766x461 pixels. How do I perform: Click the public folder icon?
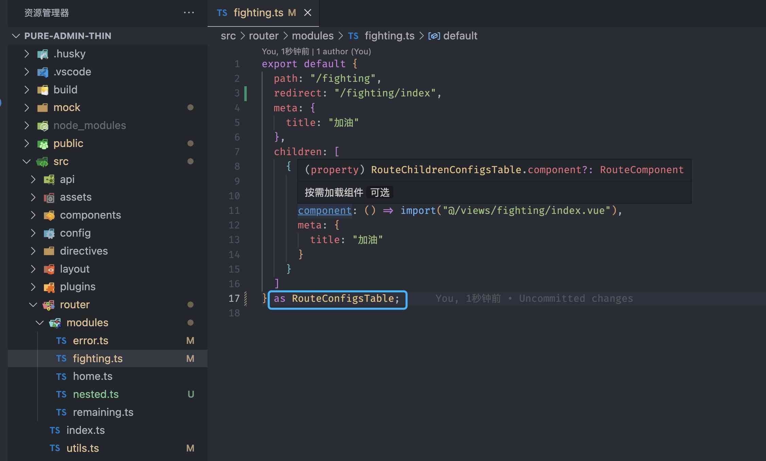[x=42, y=144]
